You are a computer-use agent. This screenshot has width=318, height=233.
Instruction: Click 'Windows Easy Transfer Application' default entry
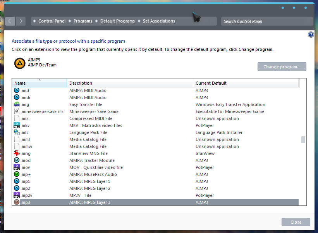[x=230, y=104]
